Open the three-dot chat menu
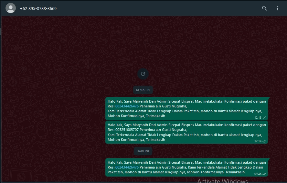The width and height of the screenshot is (287, 183). 277,8
